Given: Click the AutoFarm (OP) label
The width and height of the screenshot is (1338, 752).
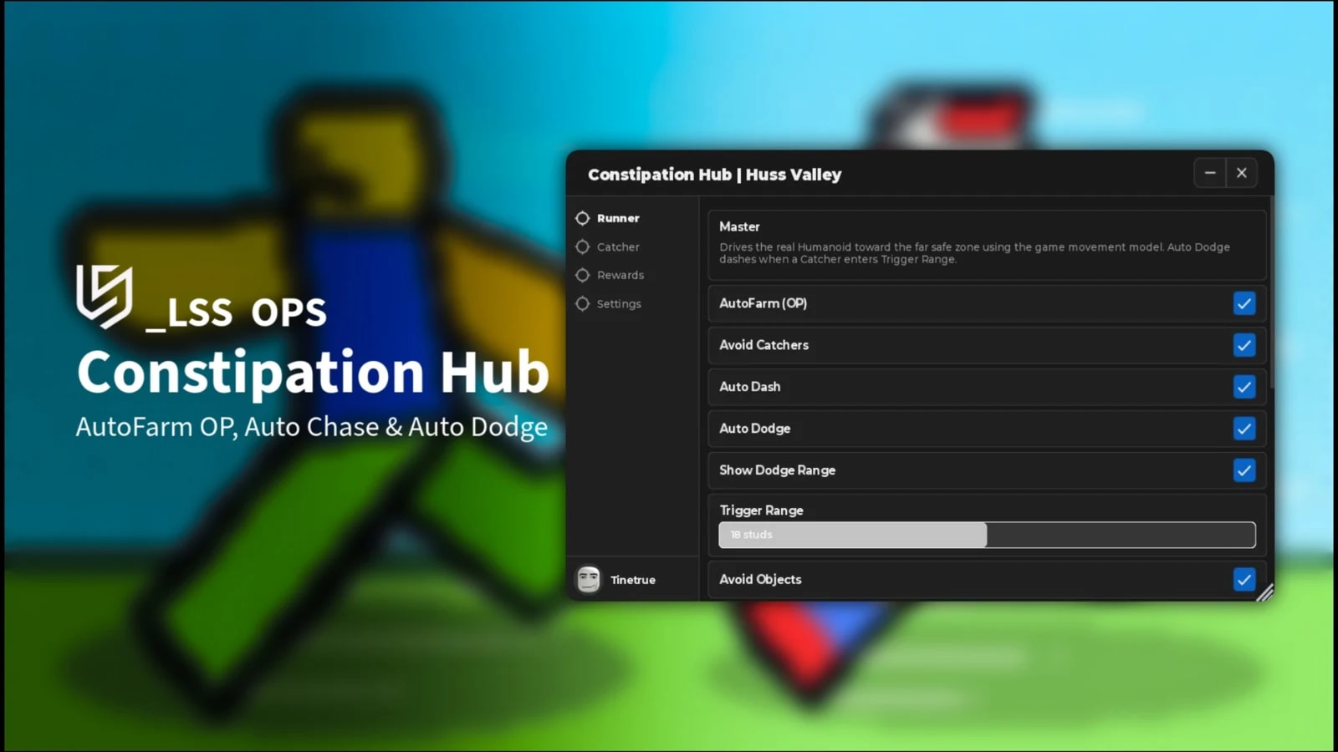Looking at the screenshot, I should (763, 303).
